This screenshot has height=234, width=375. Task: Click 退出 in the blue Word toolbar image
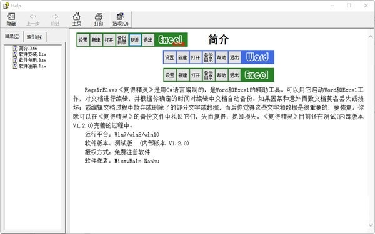(x=234, y=57)
